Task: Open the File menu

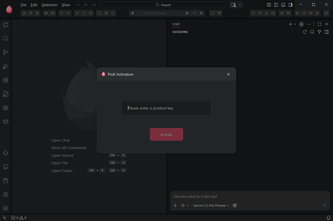Action: pos(23,5)
